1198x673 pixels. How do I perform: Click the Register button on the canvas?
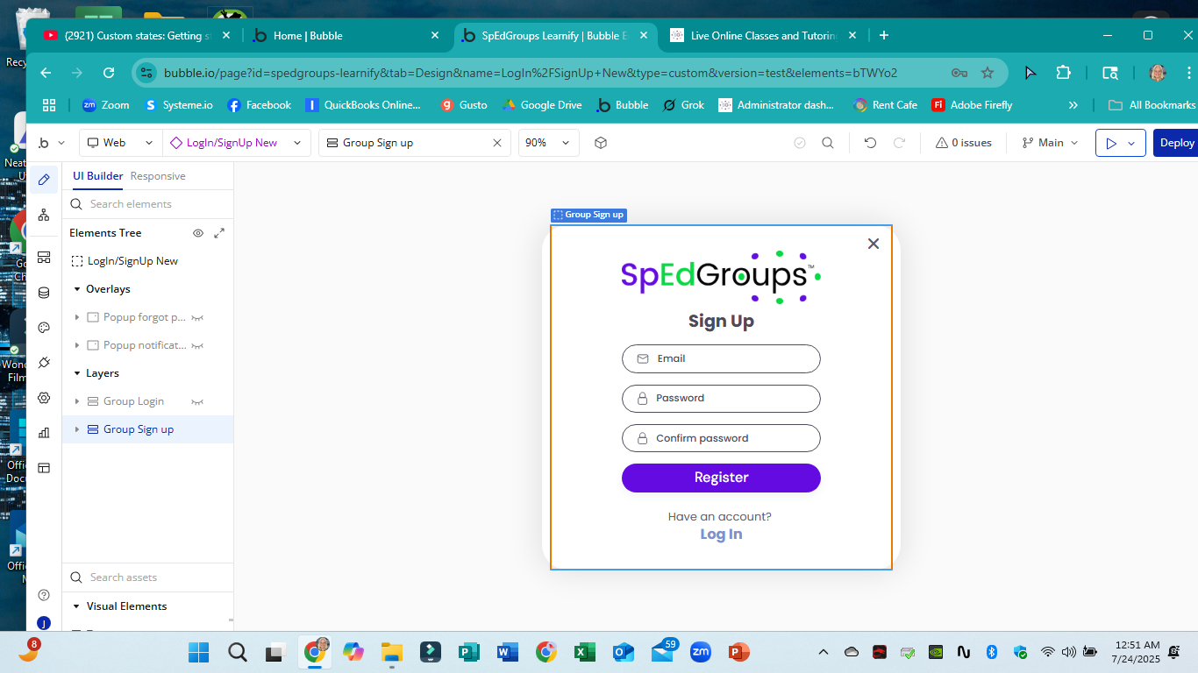(x=721, y=478)
